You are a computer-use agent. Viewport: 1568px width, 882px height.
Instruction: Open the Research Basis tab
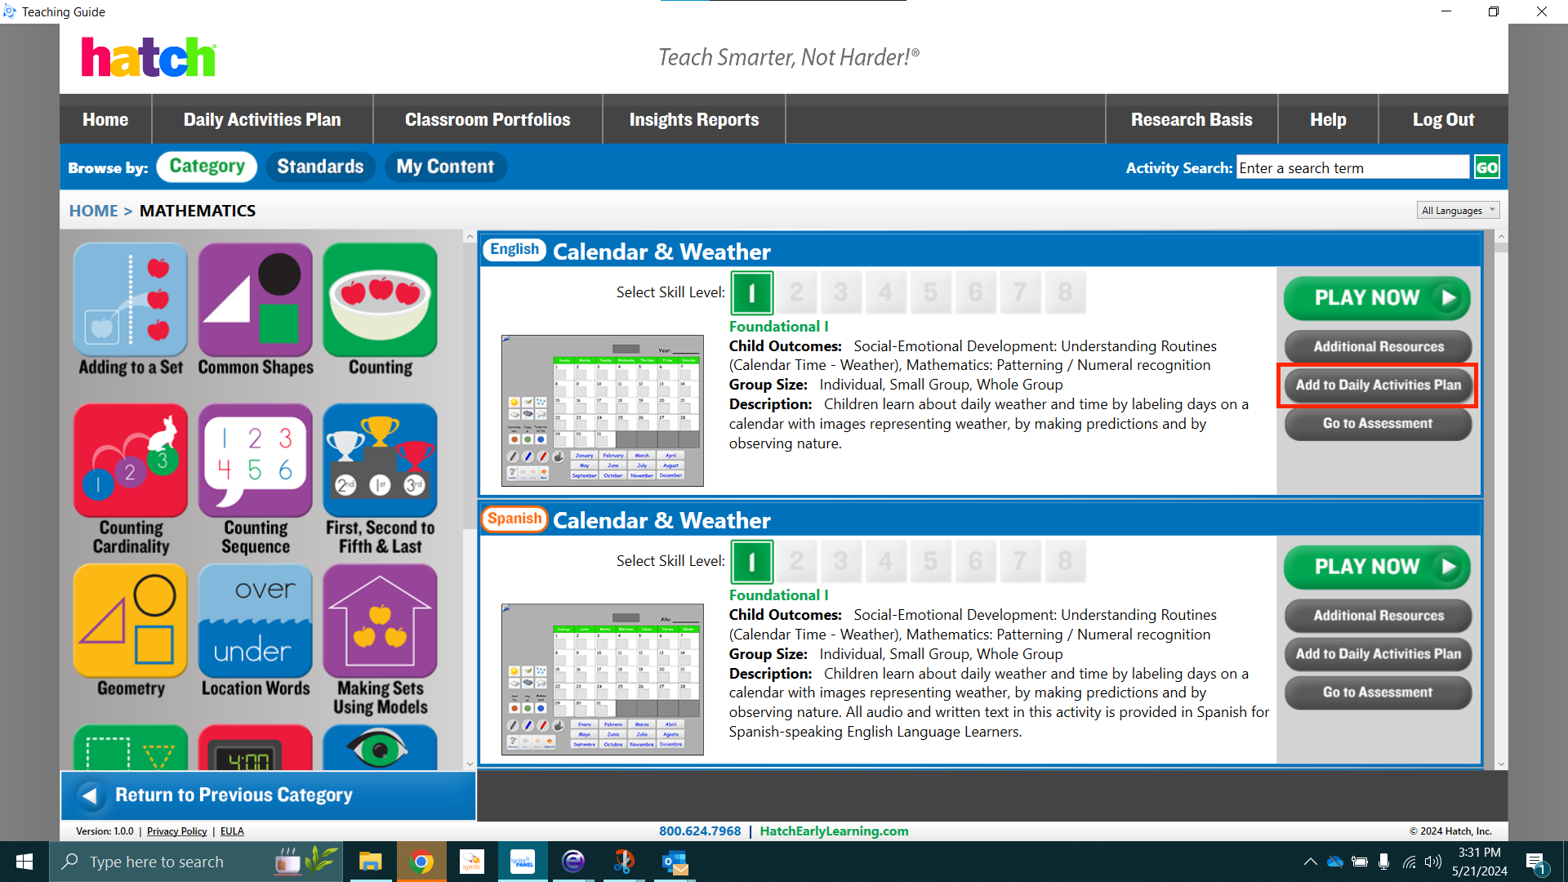coord(1192,119)
